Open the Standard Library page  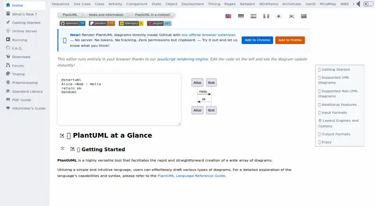[27, 91]
